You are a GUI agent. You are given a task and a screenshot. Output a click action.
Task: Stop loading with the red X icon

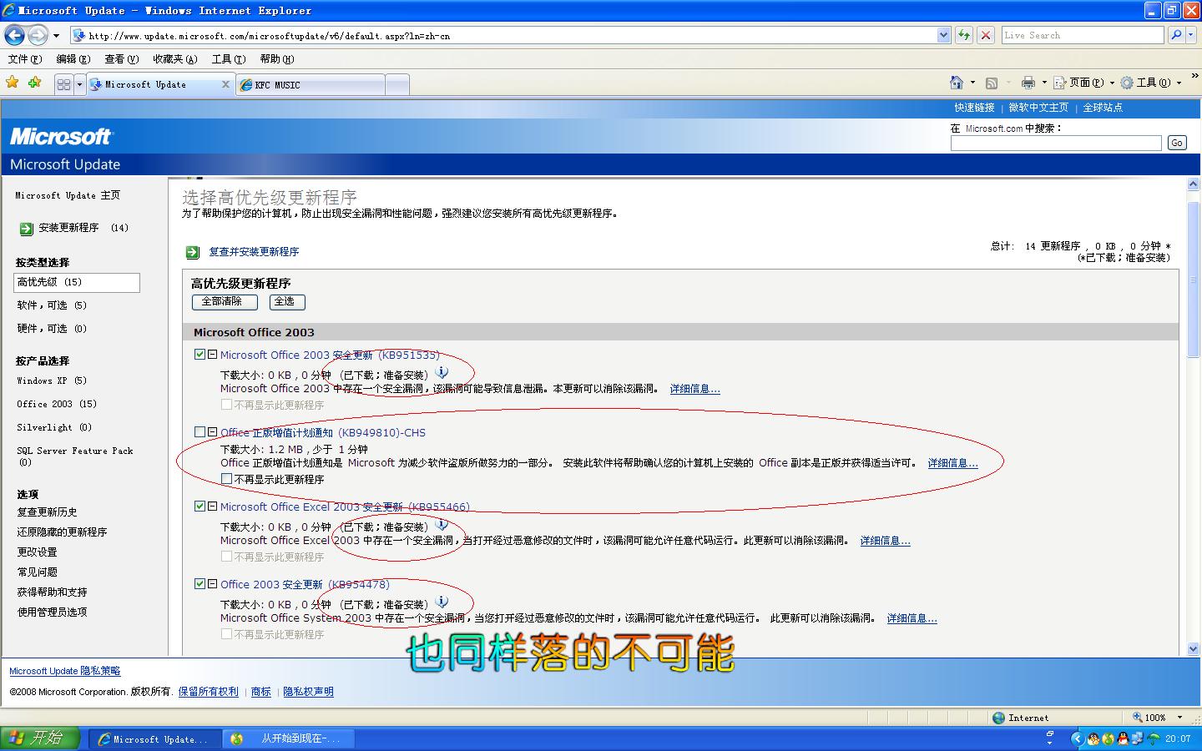(x=986, y=35)
